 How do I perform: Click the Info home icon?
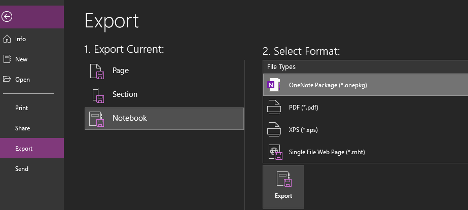7,39
